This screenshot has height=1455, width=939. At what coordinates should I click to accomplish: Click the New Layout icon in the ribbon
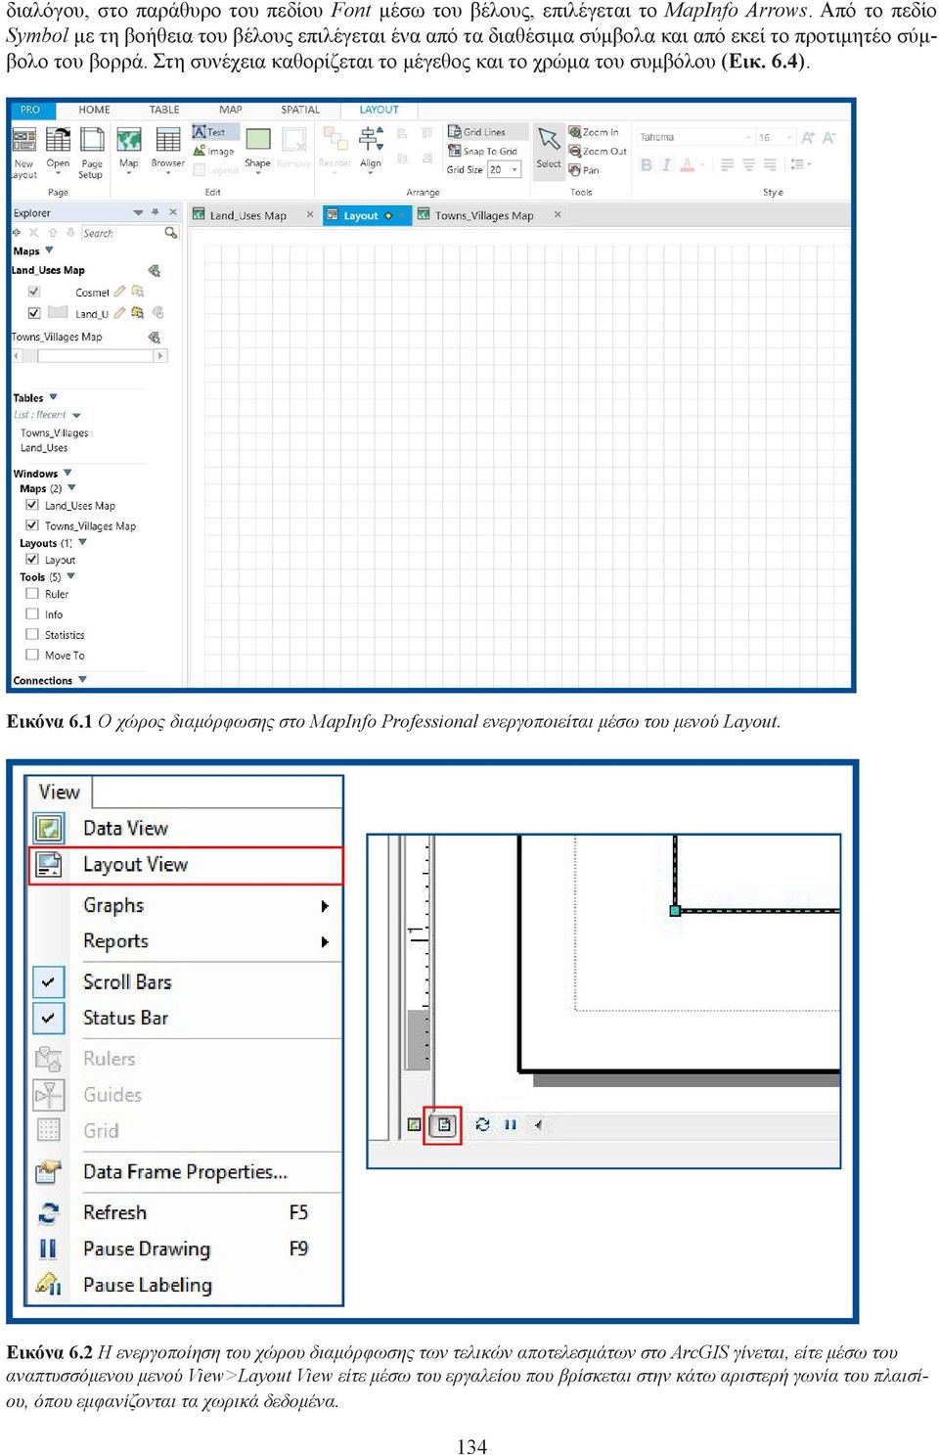[x=23, y=141]
